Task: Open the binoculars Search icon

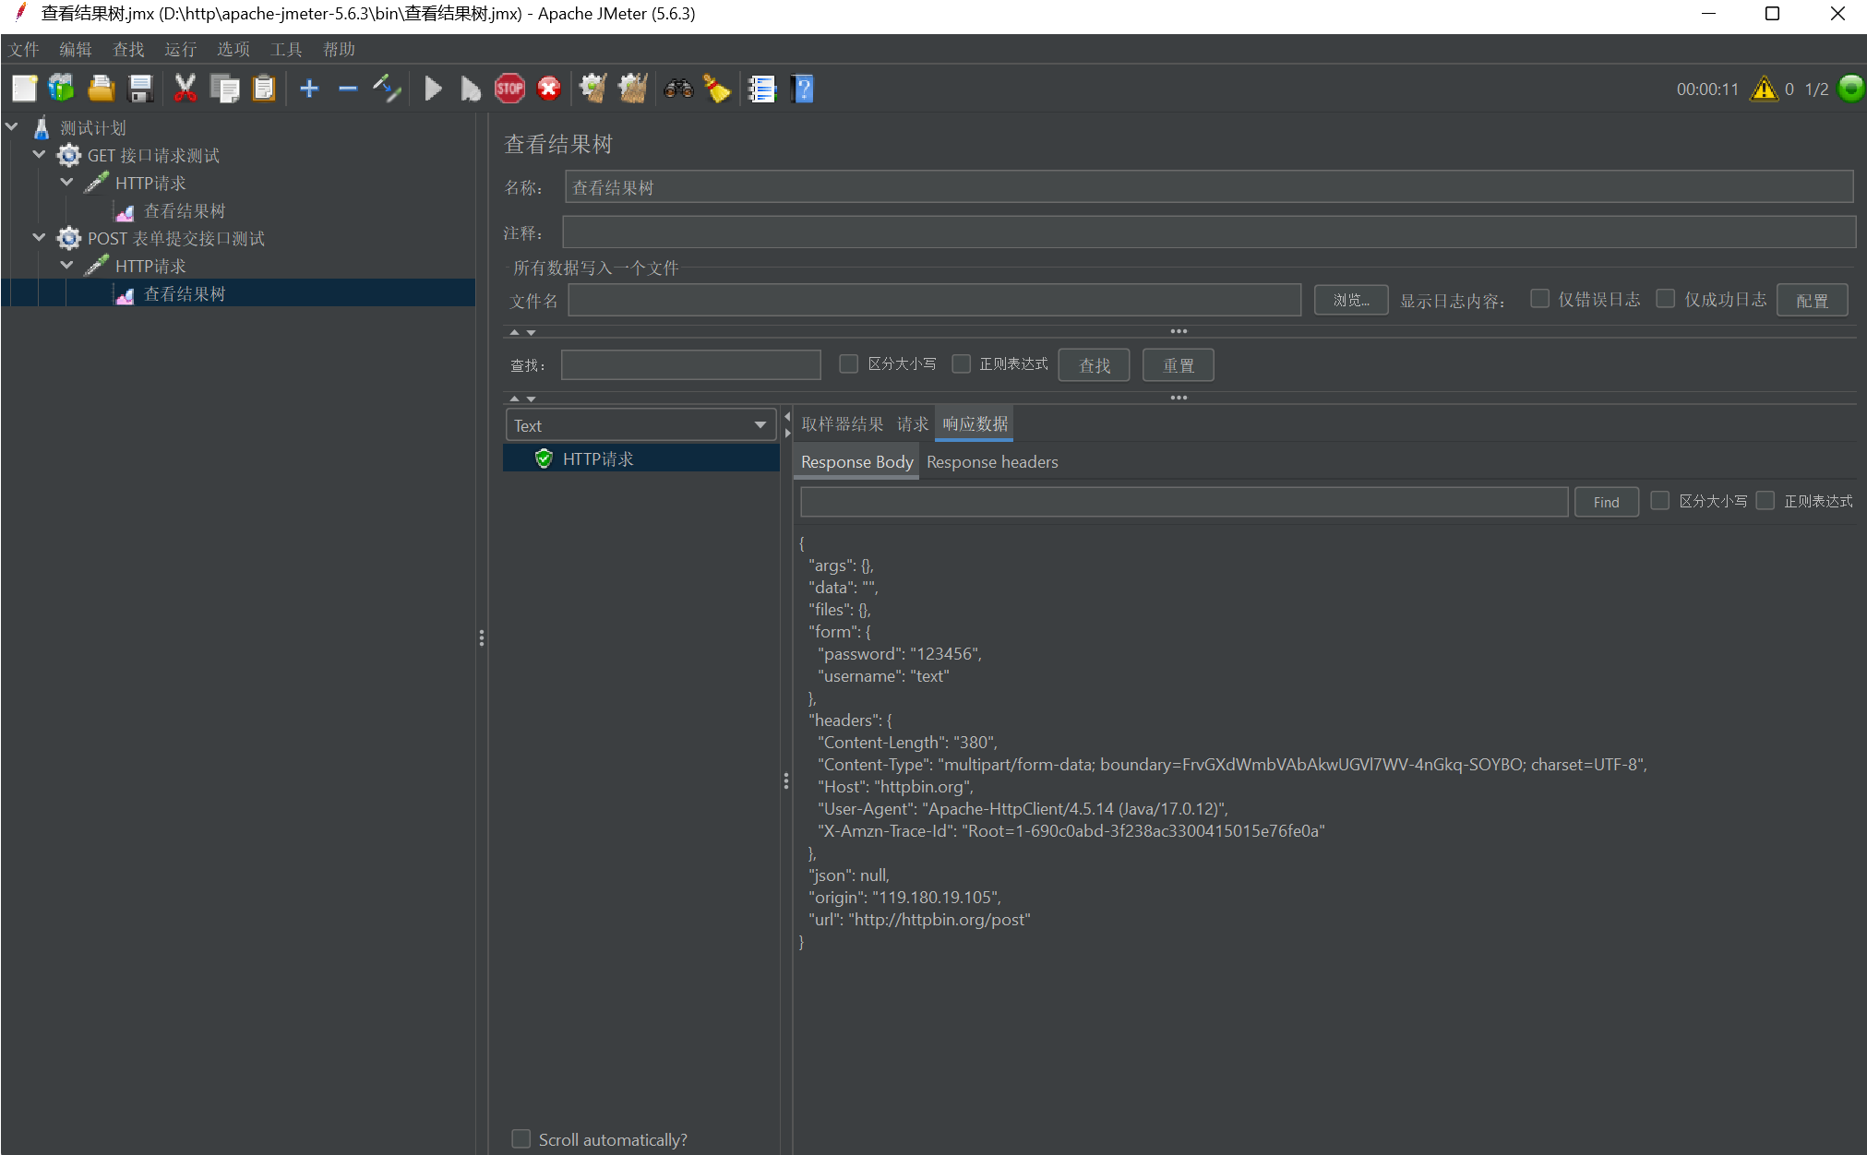Action: [678, 89]
